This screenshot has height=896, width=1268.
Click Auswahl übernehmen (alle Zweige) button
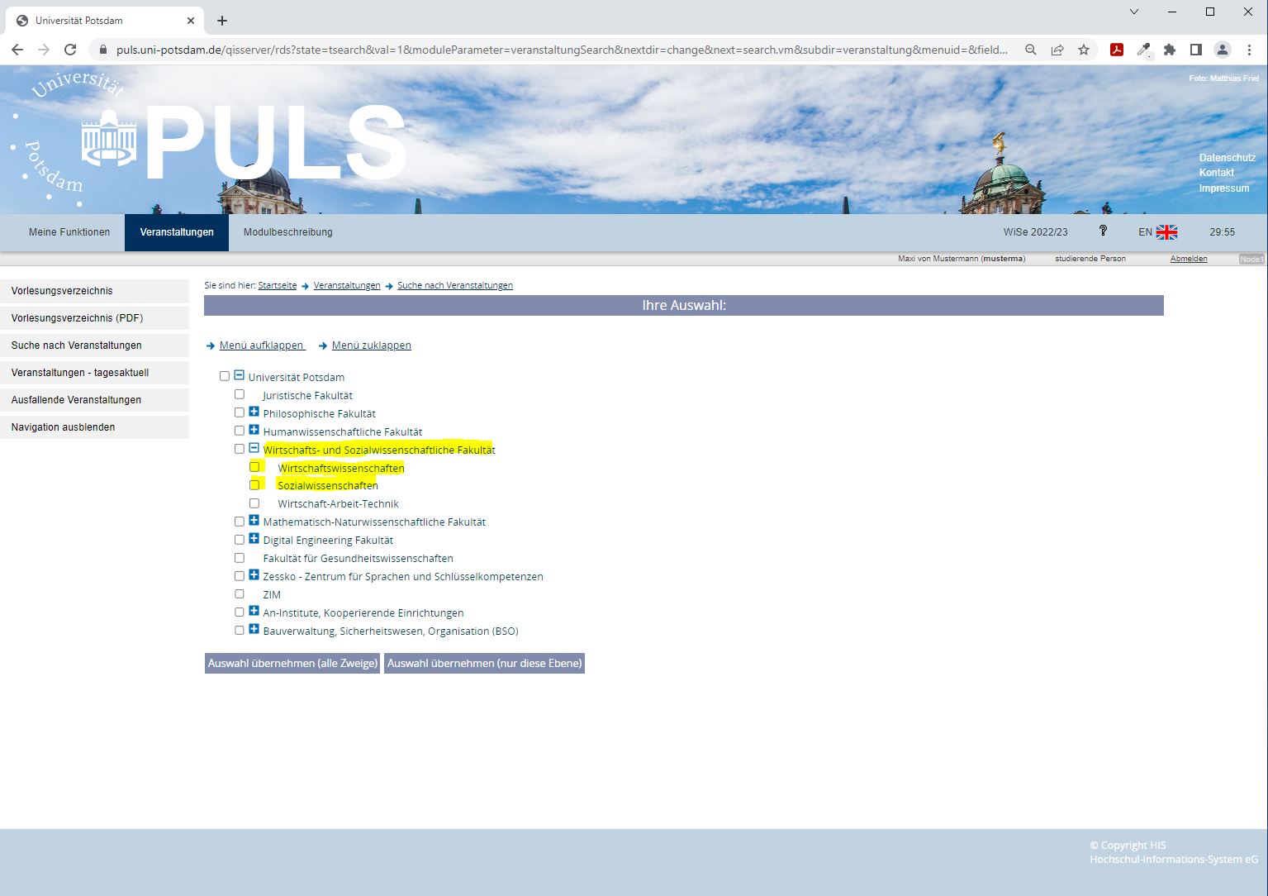click(x=292, y=663)
